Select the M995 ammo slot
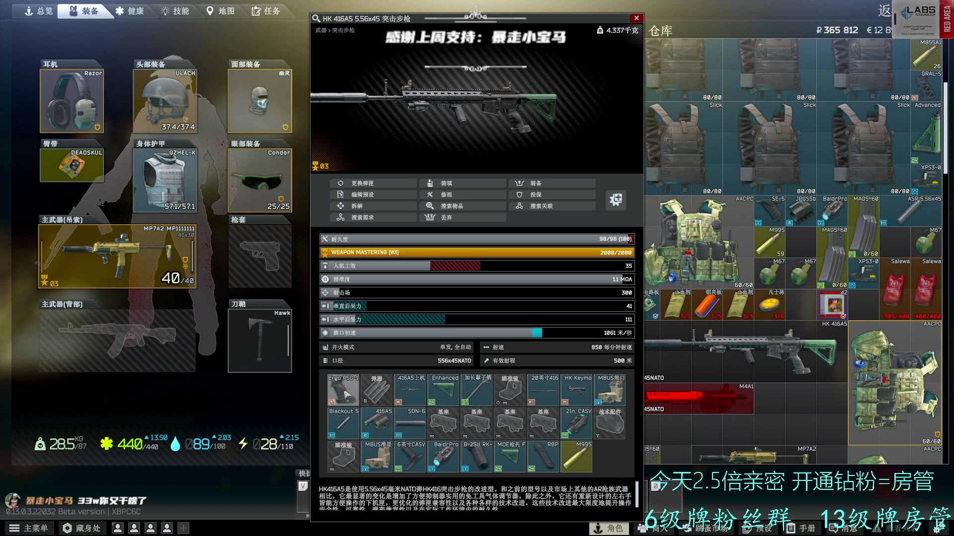Image resolution: width=954 pixels, height=536 pixels. point(576,457)
